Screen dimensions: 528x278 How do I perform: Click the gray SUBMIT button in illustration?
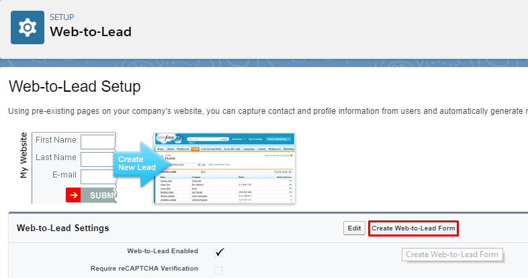click(x=99, y=196)
